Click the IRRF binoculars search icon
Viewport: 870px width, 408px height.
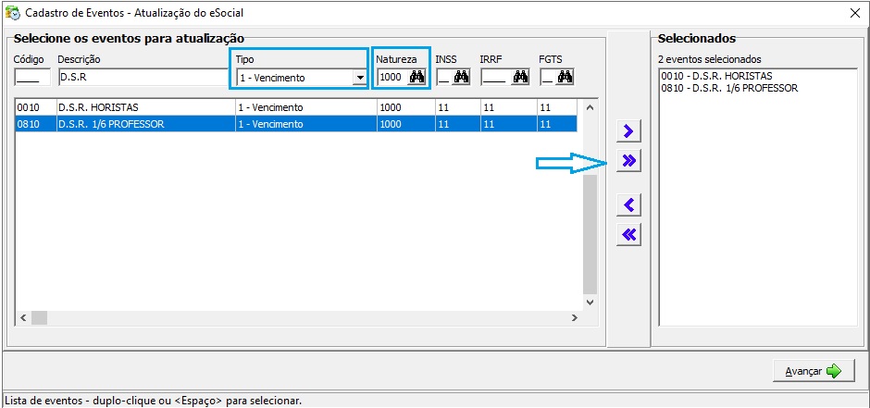point(520,78)
